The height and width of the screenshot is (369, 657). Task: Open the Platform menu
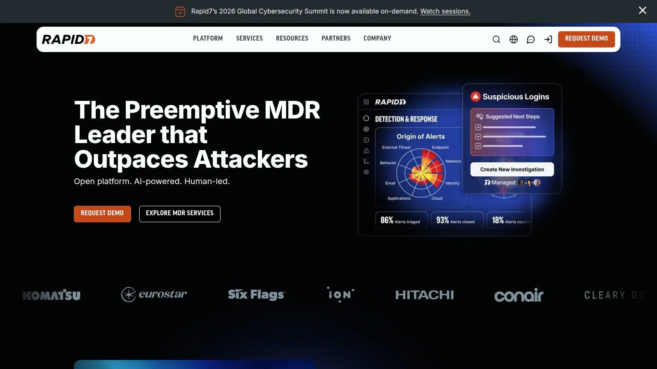coord(208,38)
